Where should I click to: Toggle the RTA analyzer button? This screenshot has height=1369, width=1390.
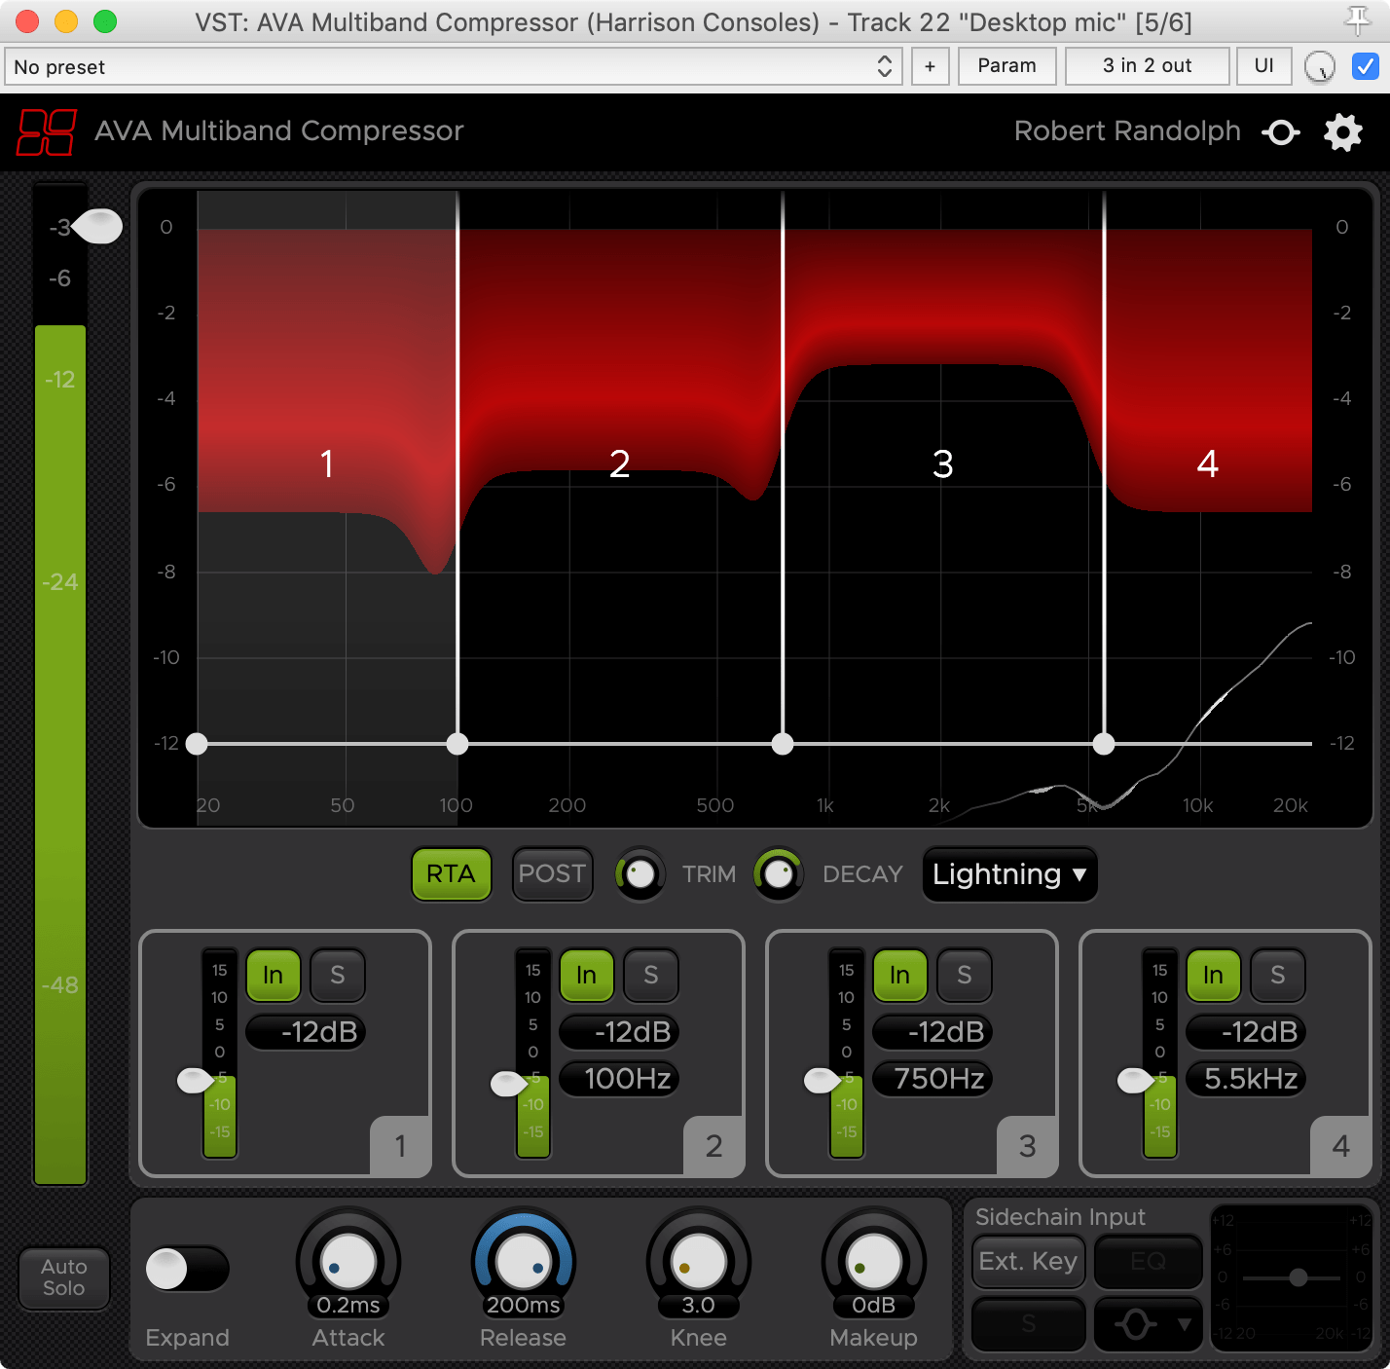tap(451, 873)
